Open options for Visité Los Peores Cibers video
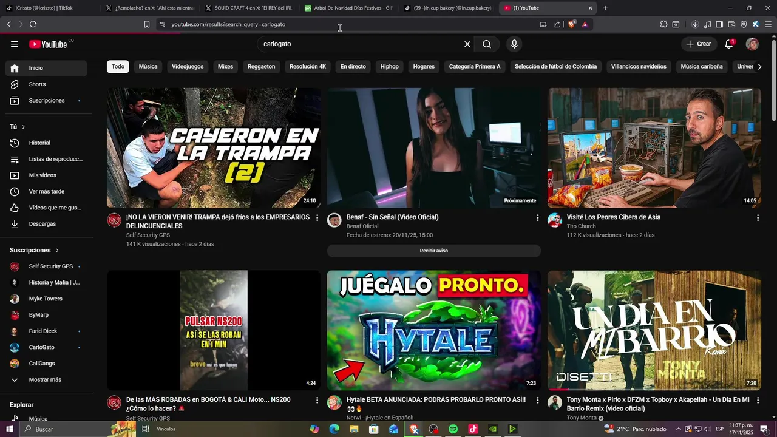777x437 pixels. pyautogui.click(x=758, y=217)
